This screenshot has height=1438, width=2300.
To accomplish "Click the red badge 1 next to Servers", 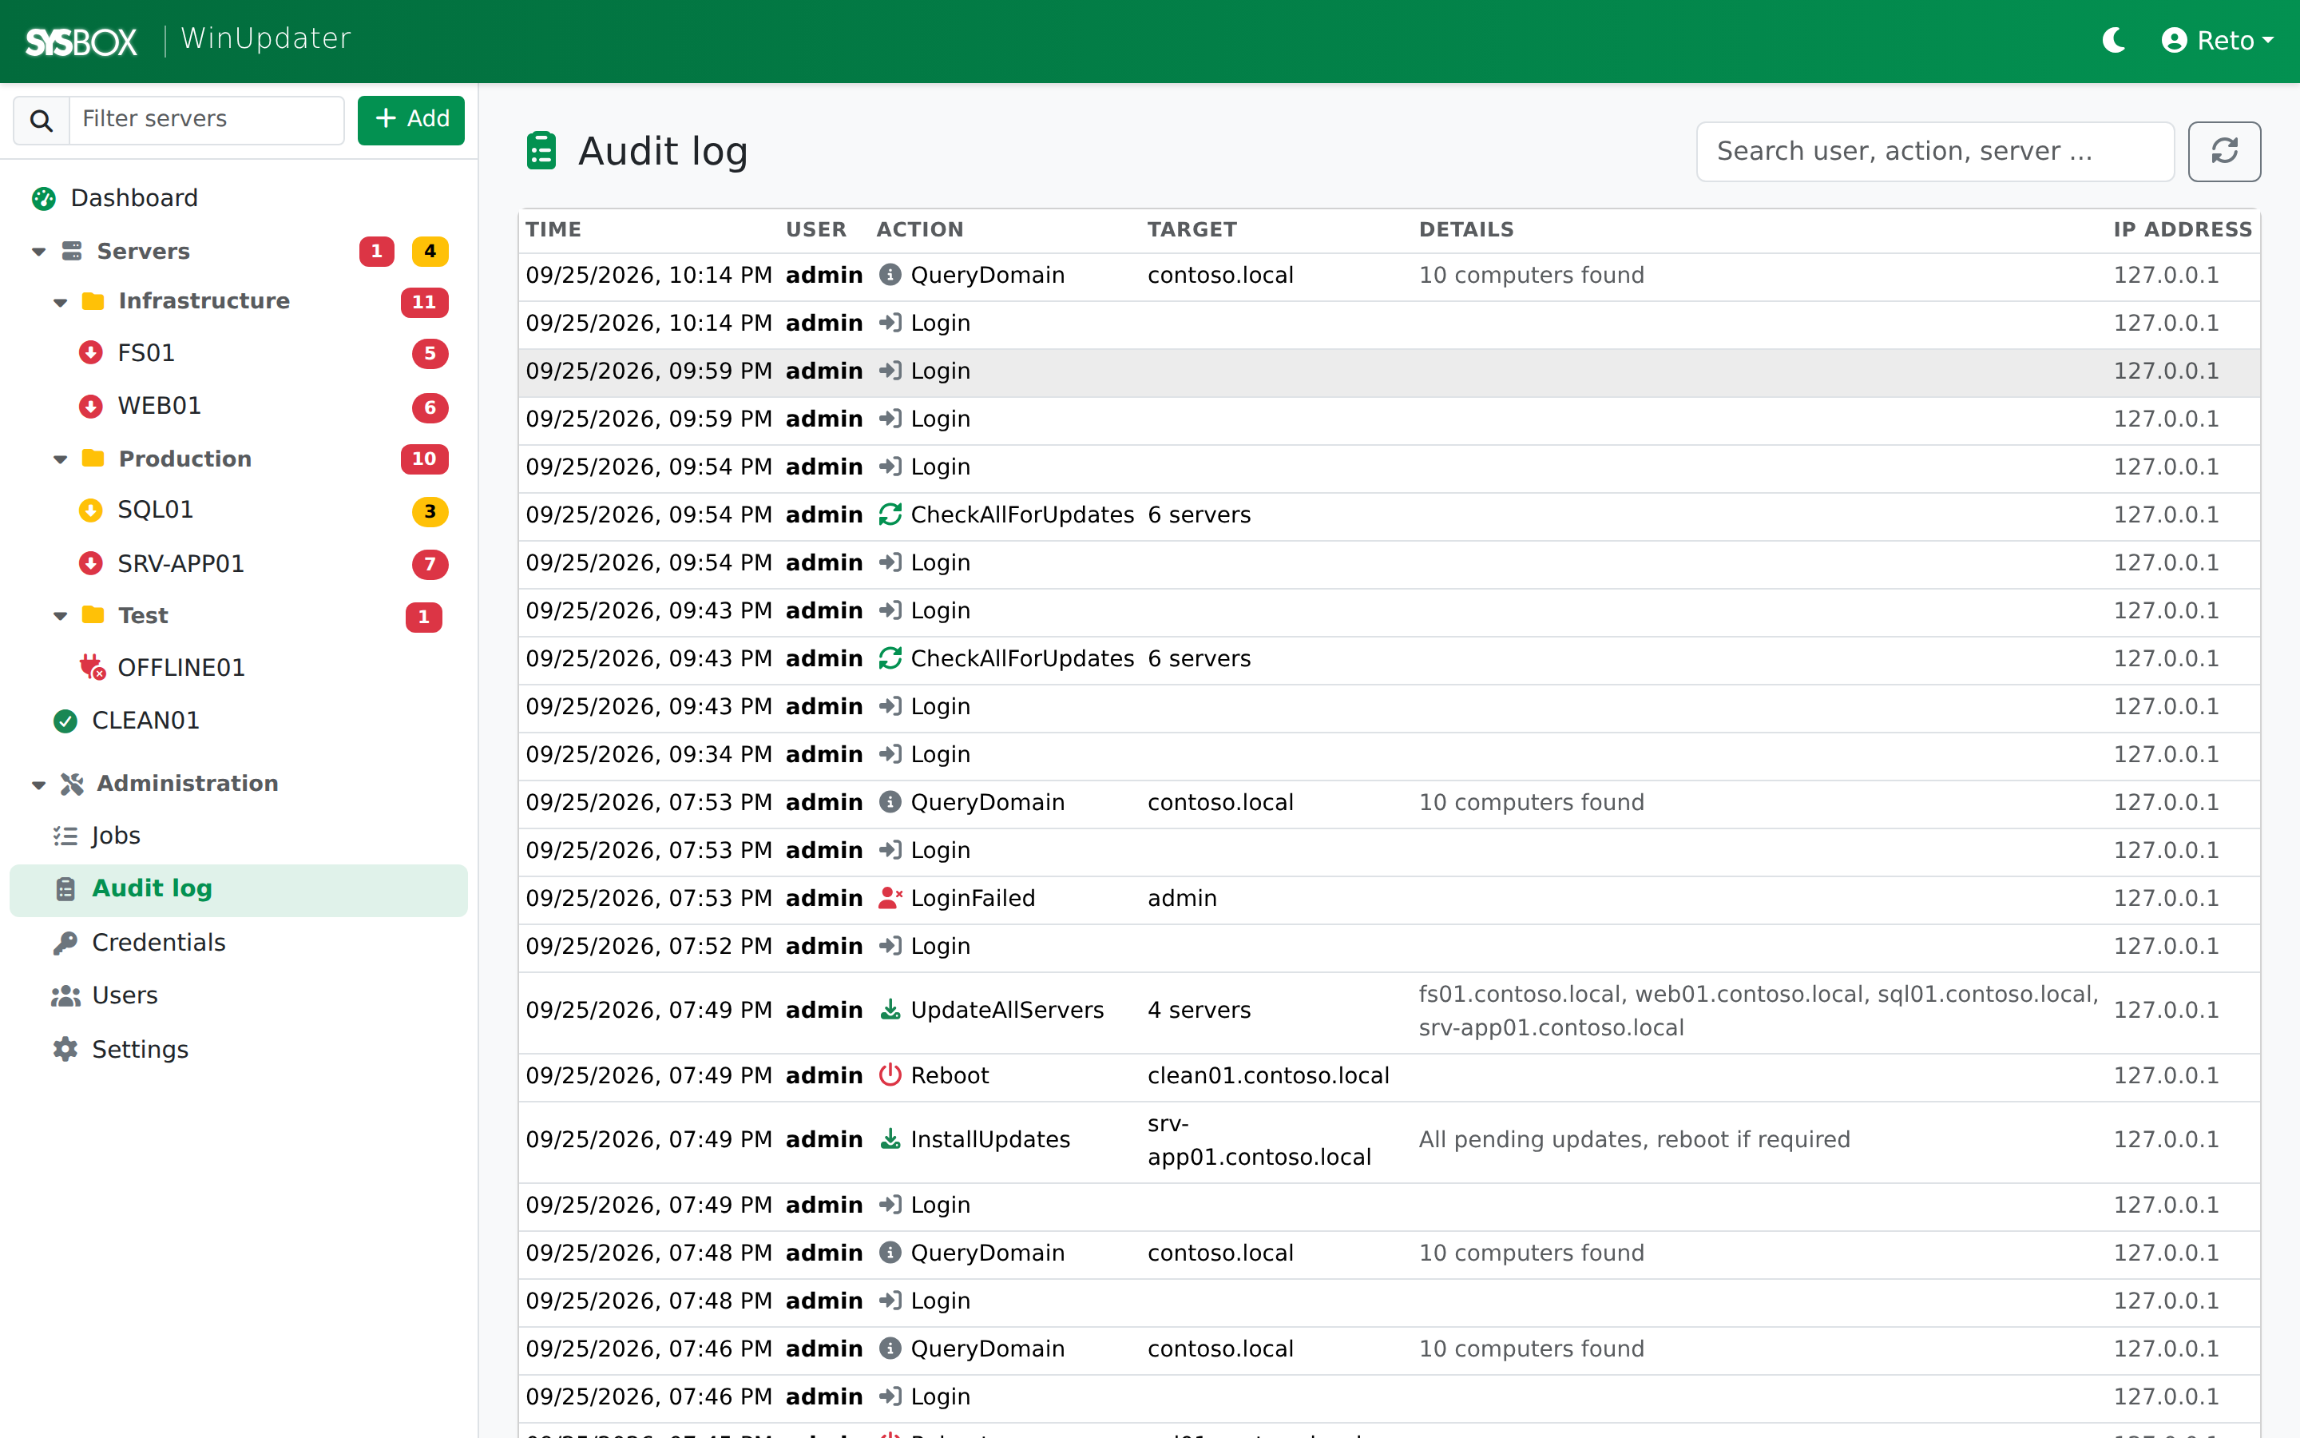I will 376,251.
